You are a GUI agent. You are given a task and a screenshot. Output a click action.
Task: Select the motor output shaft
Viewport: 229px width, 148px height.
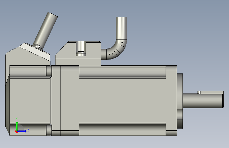[203, 101]
